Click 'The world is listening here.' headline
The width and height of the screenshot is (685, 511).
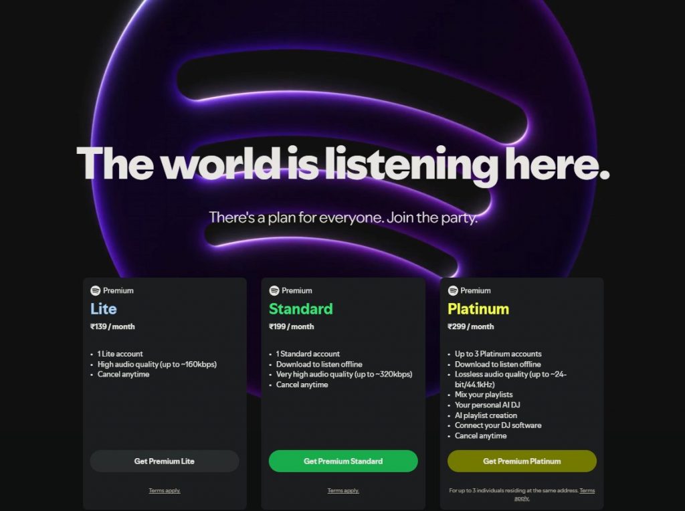coord(343,164)
